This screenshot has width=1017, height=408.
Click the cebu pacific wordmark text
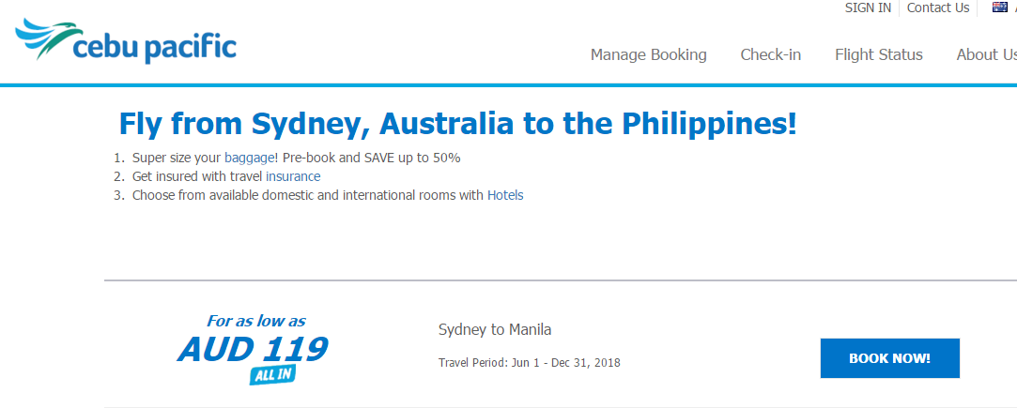(155, 48)
